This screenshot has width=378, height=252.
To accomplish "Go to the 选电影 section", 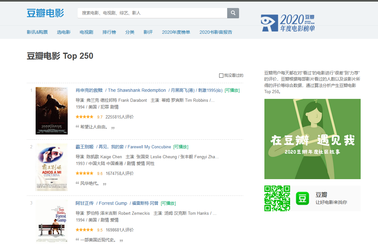I will coord(64,32).
